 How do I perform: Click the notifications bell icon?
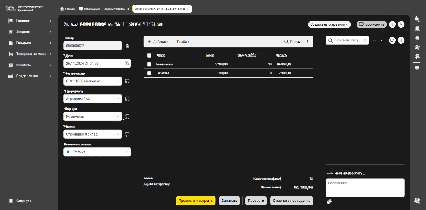417,28
